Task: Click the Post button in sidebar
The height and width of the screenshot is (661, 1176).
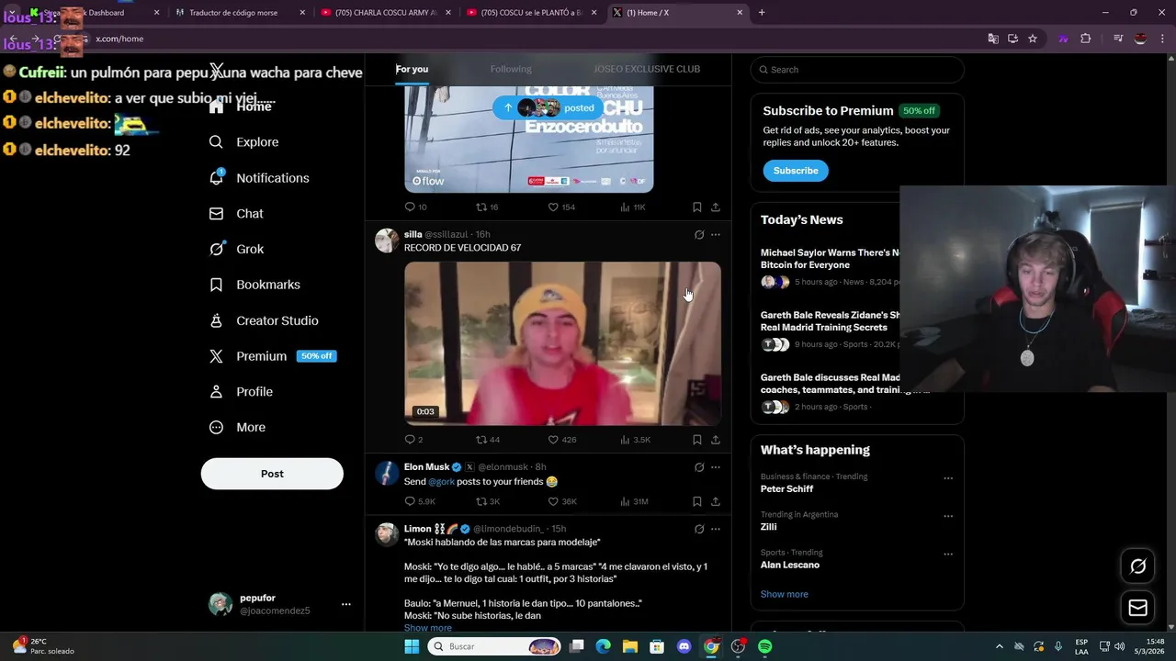Action: [x=272, y=474]
